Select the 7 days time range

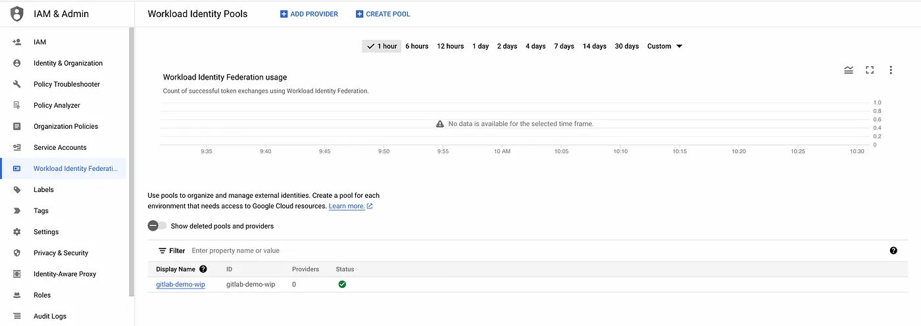[564, 46]
